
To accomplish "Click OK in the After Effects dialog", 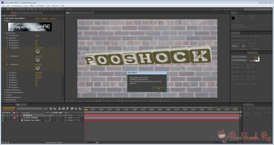I will [158, 88].
